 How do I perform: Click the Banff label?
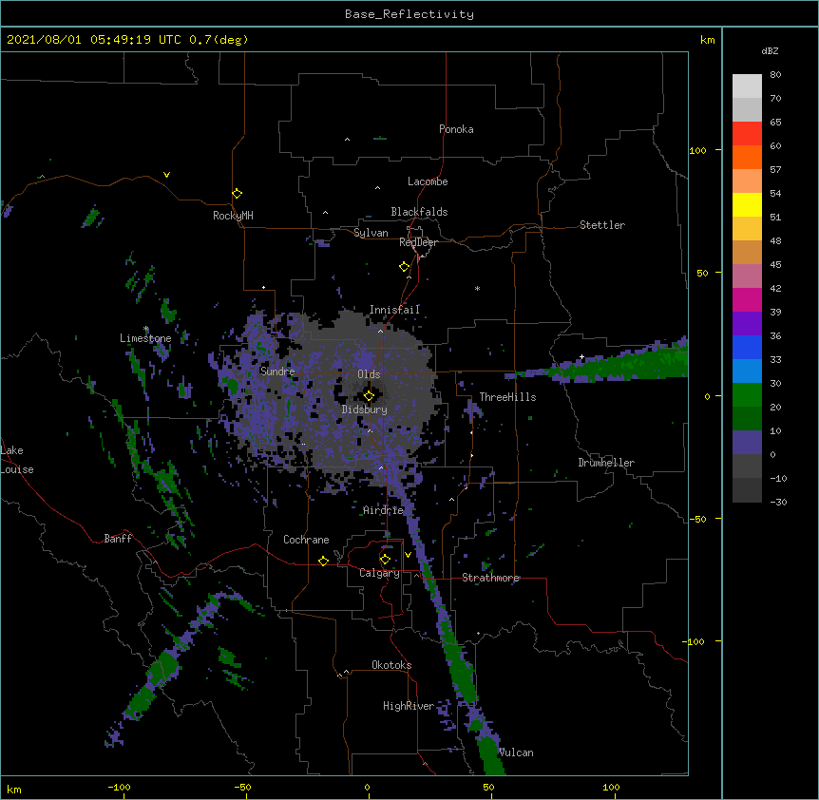click(x=118, y=539)
